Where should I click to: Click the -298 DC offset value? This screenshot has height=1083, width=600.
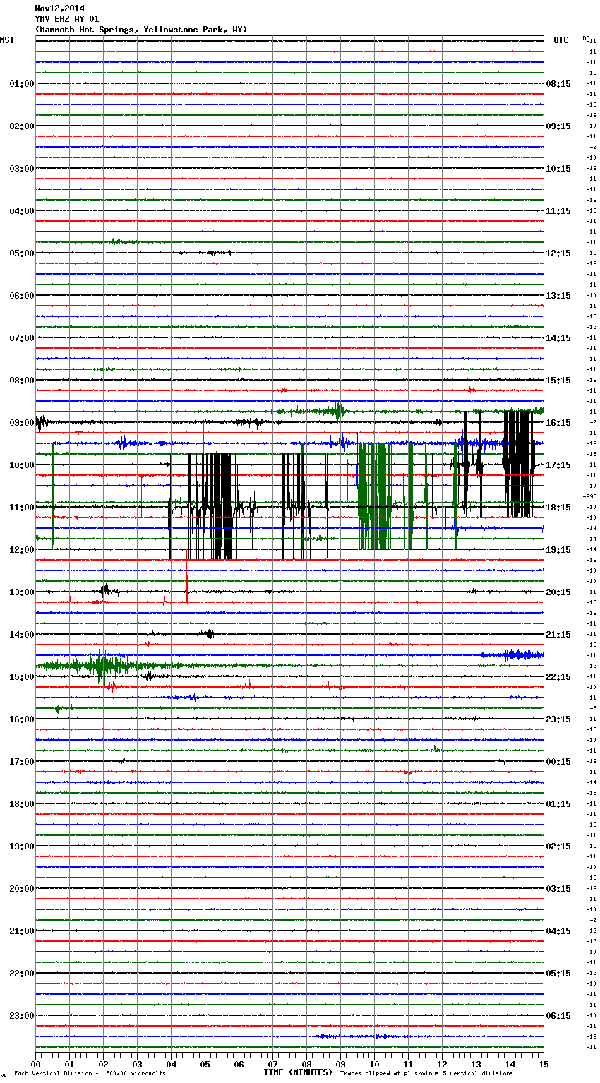coord(590,496)
